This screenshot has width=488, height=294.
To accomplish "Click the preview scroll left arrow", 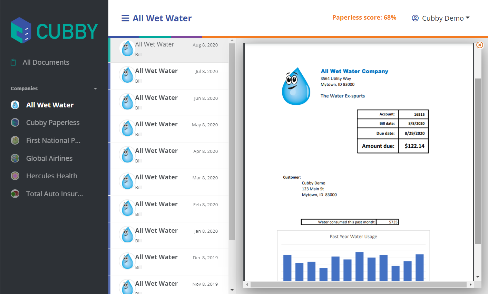I will tap(246, 285).
